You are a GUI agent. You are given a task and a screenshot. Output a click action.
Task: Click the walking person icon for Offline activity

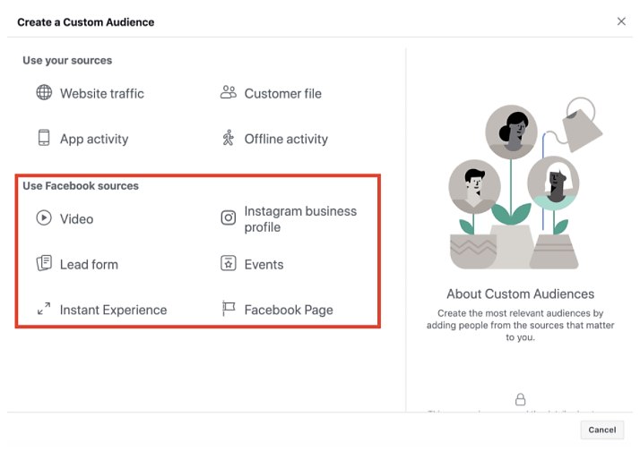pyautogui.click(x=229, y=138)
